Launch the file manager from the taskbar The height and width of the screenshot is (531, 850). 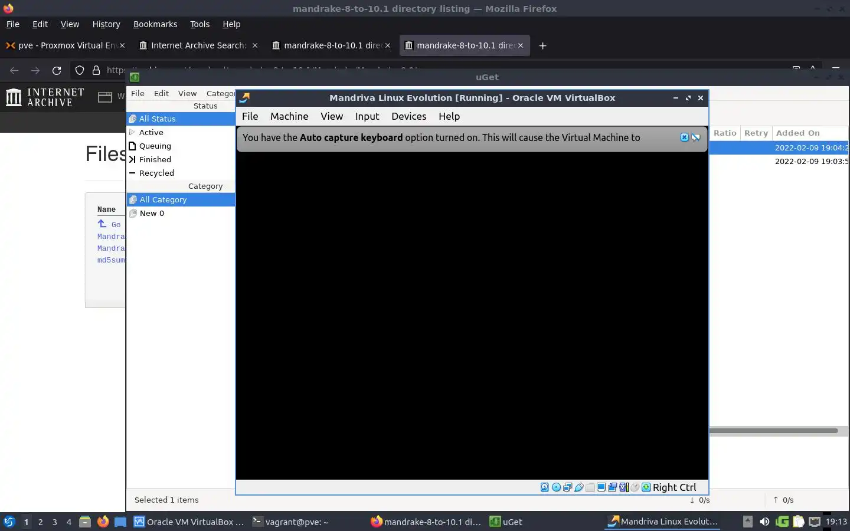[x=85, y=522]
